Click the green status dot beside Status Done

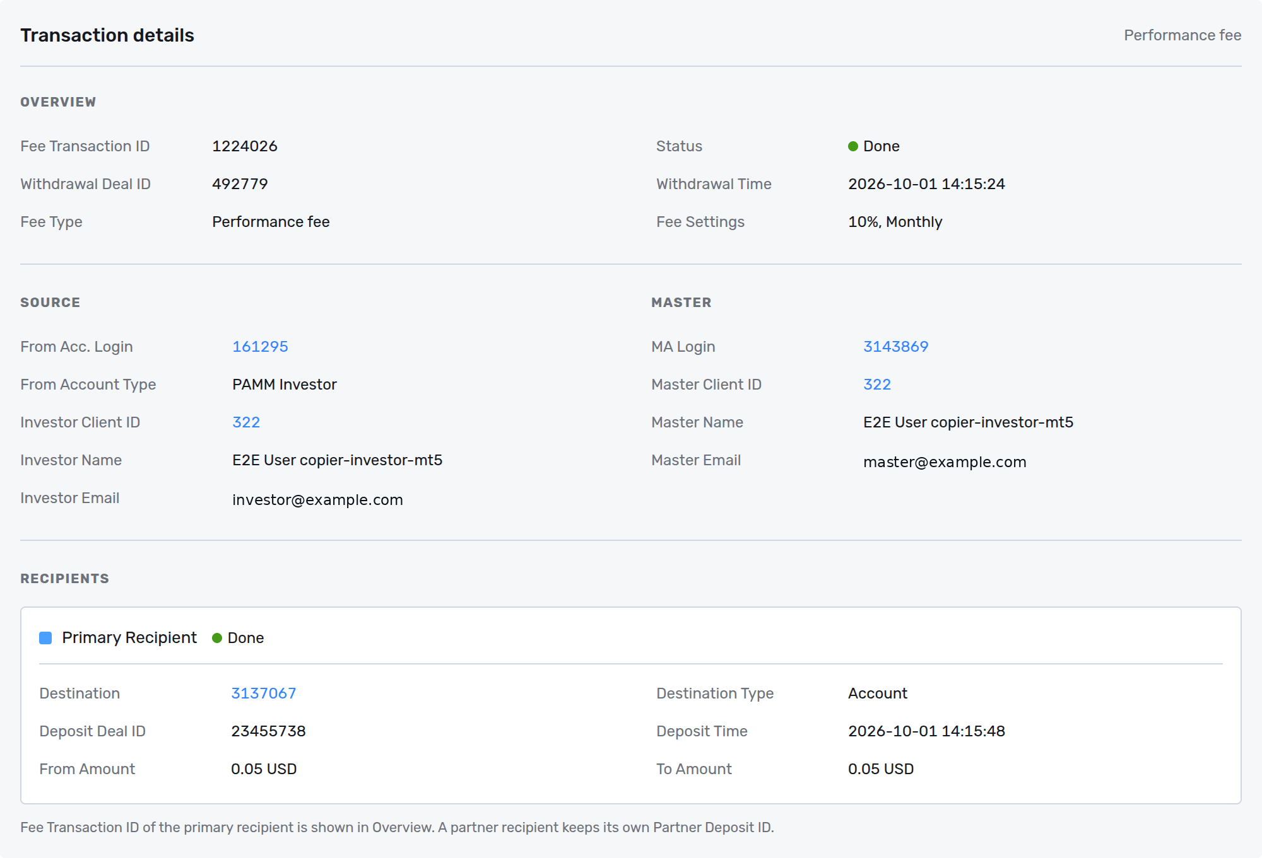tap(853, 146)
